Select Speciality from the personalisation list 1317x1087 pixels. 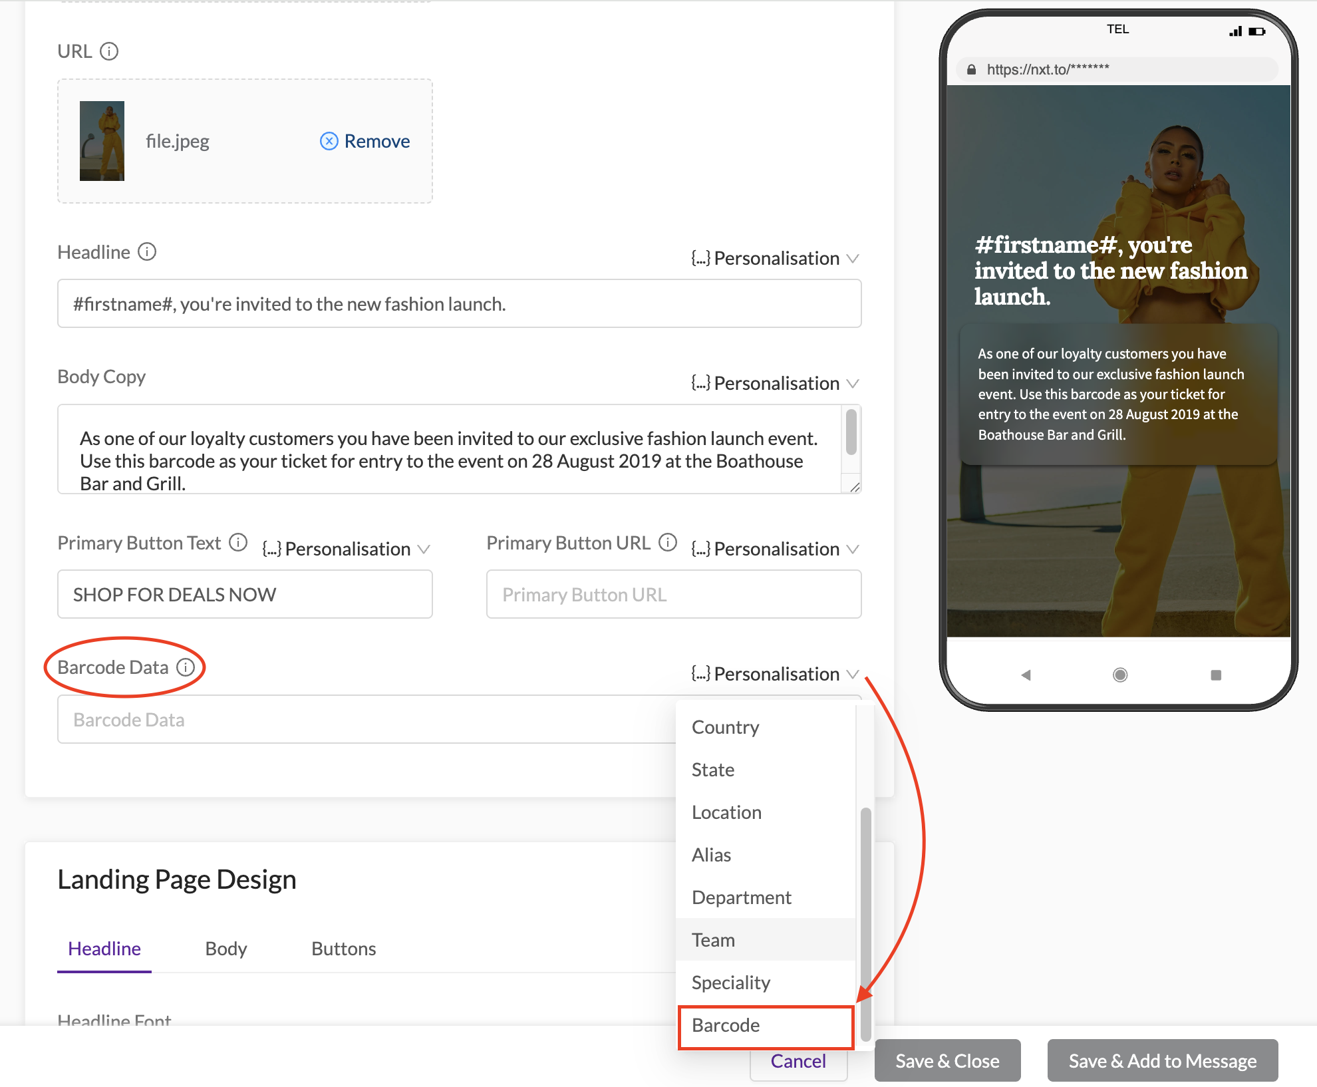[766, 983]
